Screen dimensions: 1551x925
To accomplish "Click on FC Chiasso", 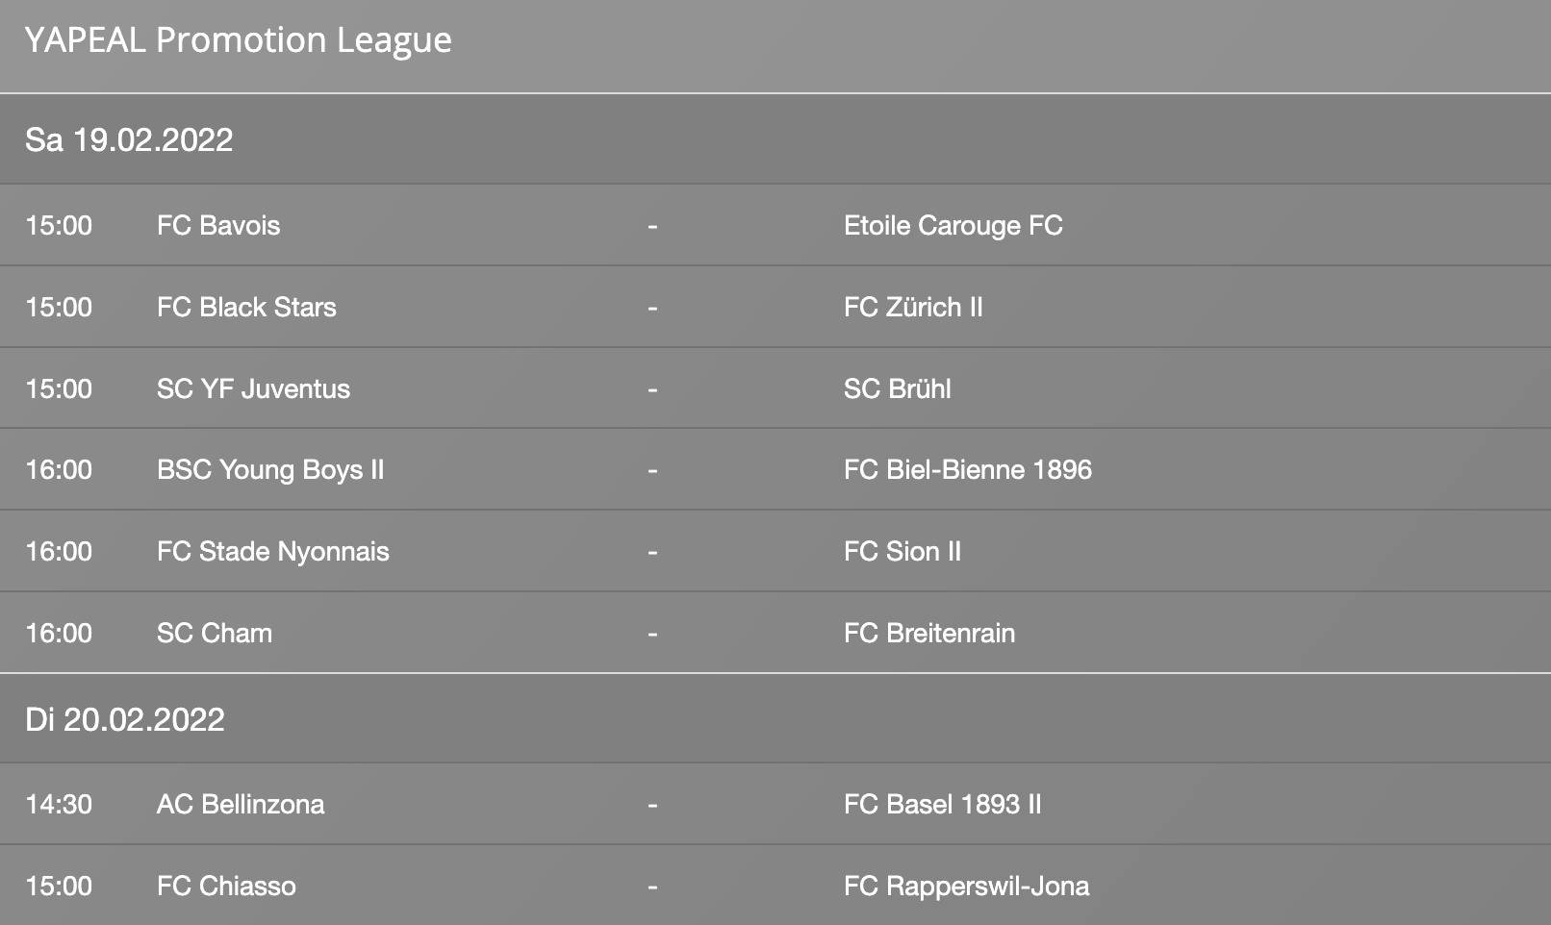I will point(226,887).
